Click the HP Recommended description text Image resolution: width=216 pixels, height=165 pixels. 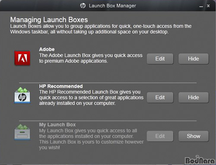coord(91,97)
